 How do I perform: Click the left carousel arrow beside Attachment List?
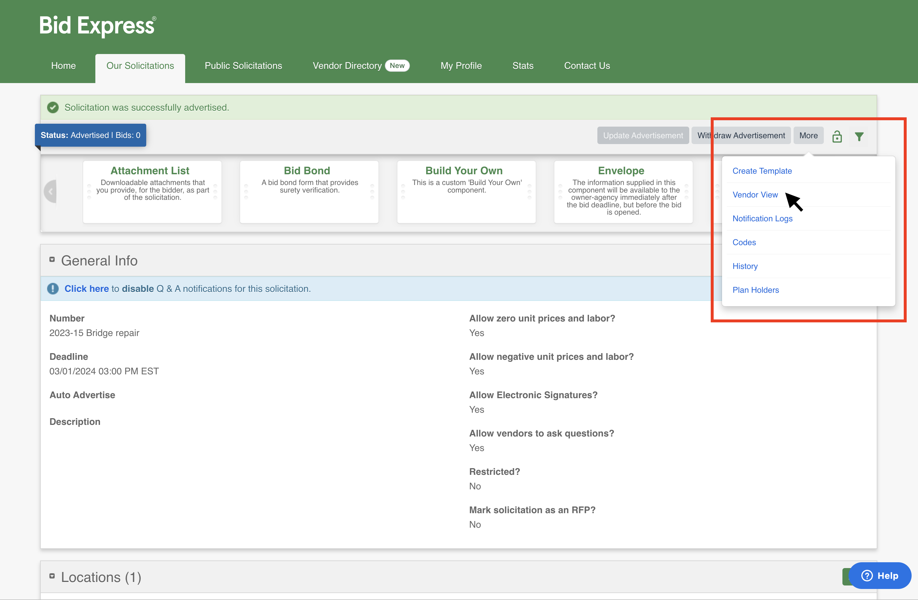(x=51, y=191)
